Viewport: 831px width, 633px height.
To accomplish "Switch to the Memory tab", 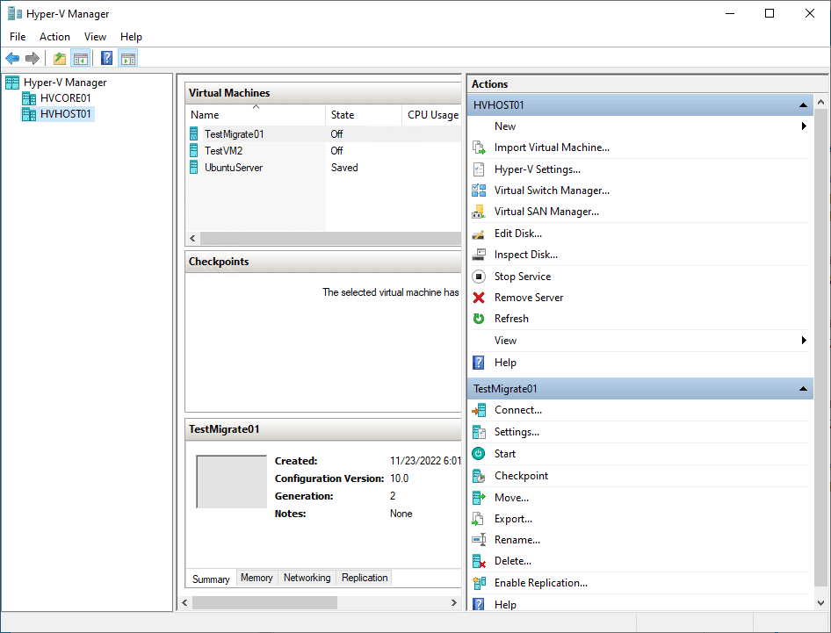I will coord(257,578).
